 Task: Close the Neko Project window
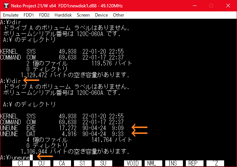(x=228, y=6)
